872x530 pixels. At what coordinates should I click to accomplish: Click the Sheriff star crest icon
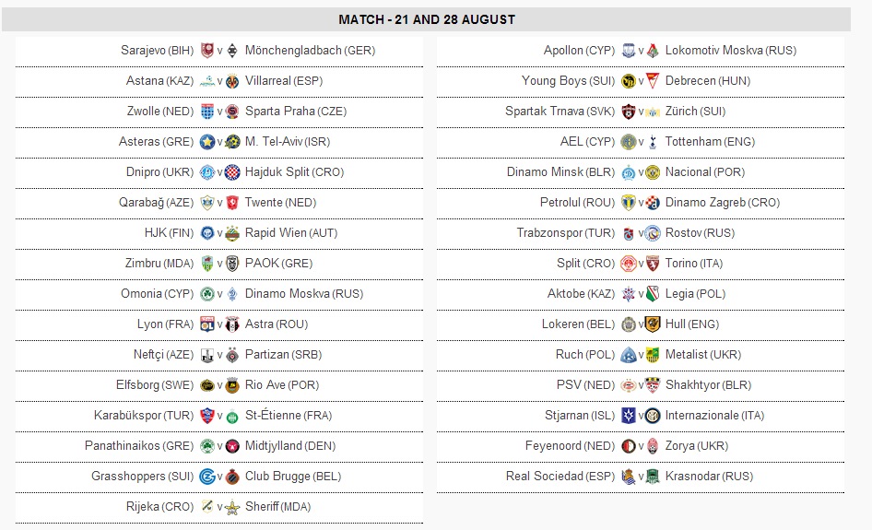coord(232,507)
